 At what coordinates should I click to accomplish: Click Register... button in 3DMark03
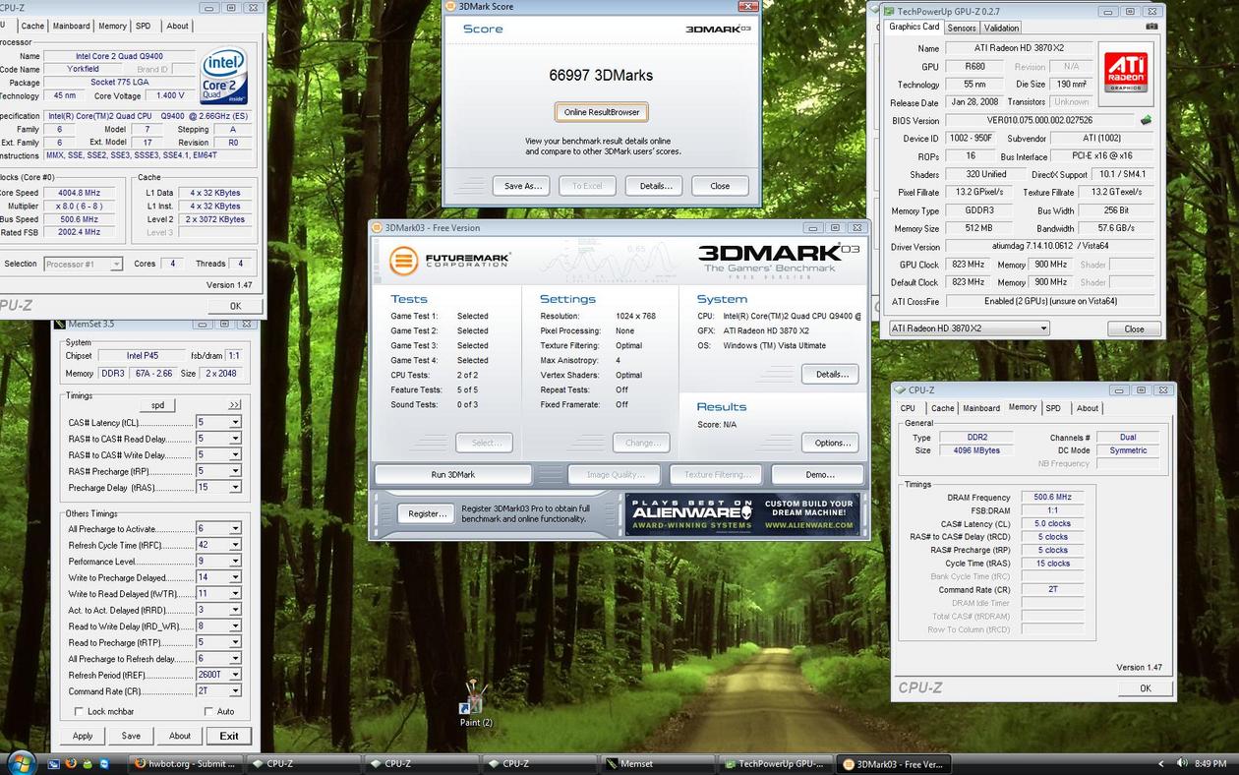pos(427,513)
